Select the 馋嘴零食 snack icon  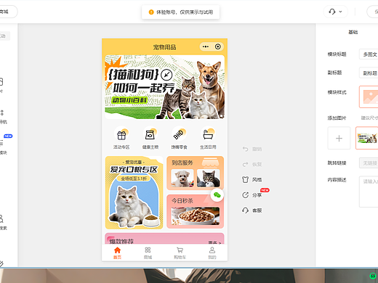[179, 134]
